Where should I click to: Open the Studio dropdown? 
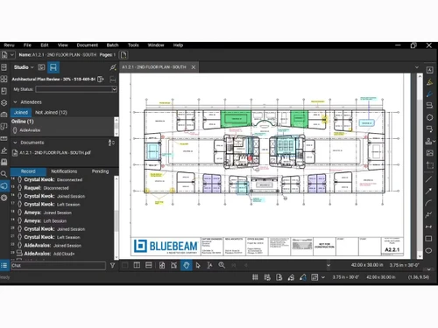24,67
